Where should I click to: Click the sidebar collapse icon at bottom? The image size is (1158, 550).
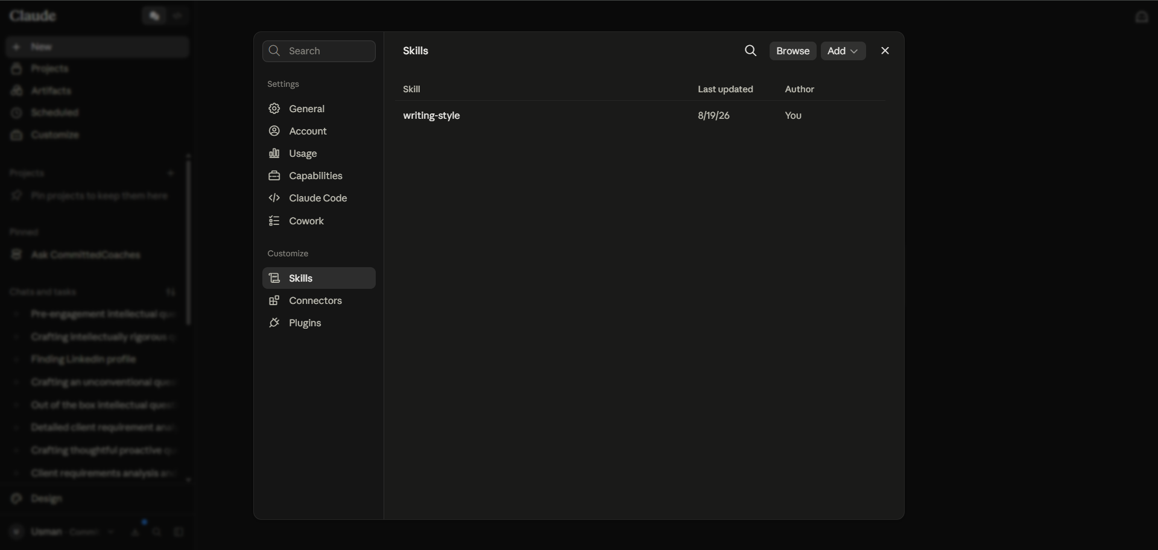point(179,532)
